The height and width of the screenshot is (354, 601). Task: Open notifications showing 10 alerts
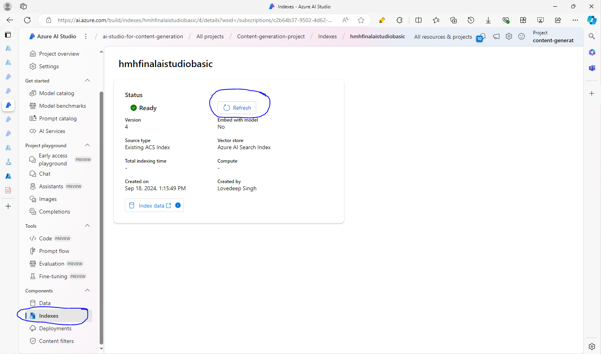click(x=483, y=37)
